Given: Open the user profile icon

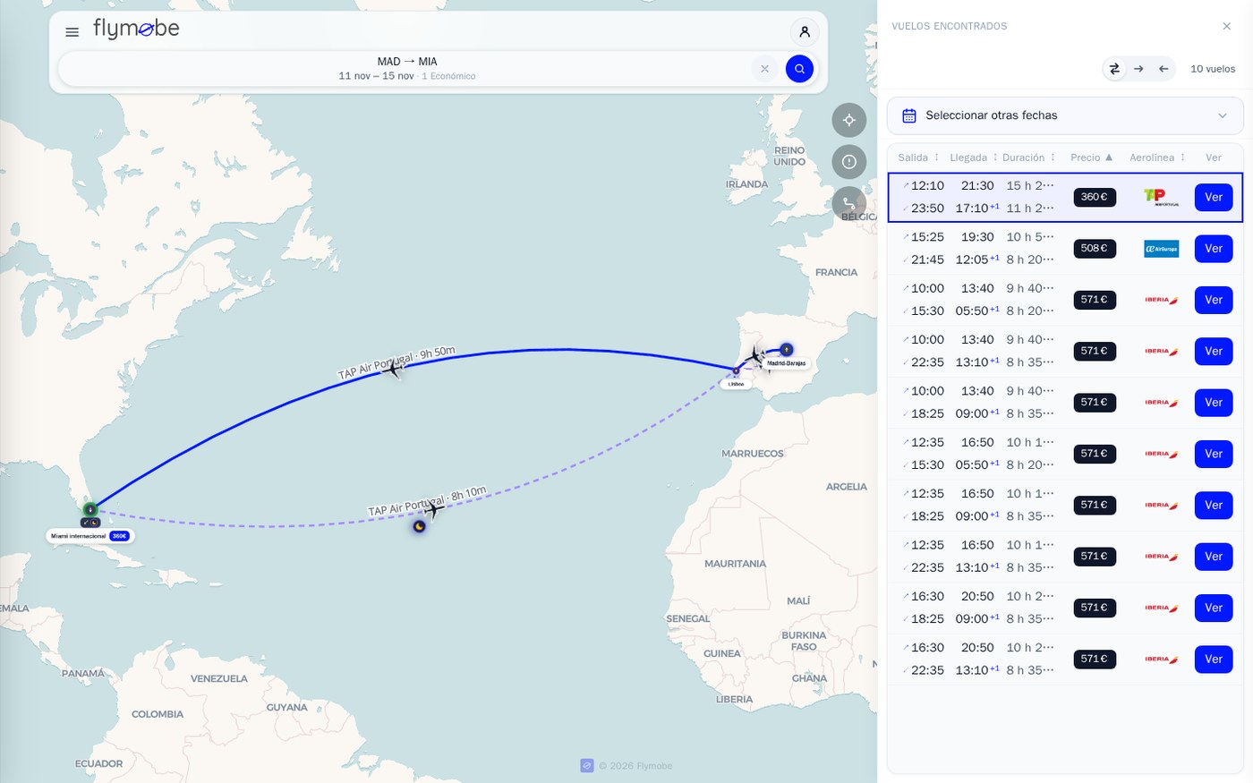Looking at the screenshot, I should coord(805,32).
